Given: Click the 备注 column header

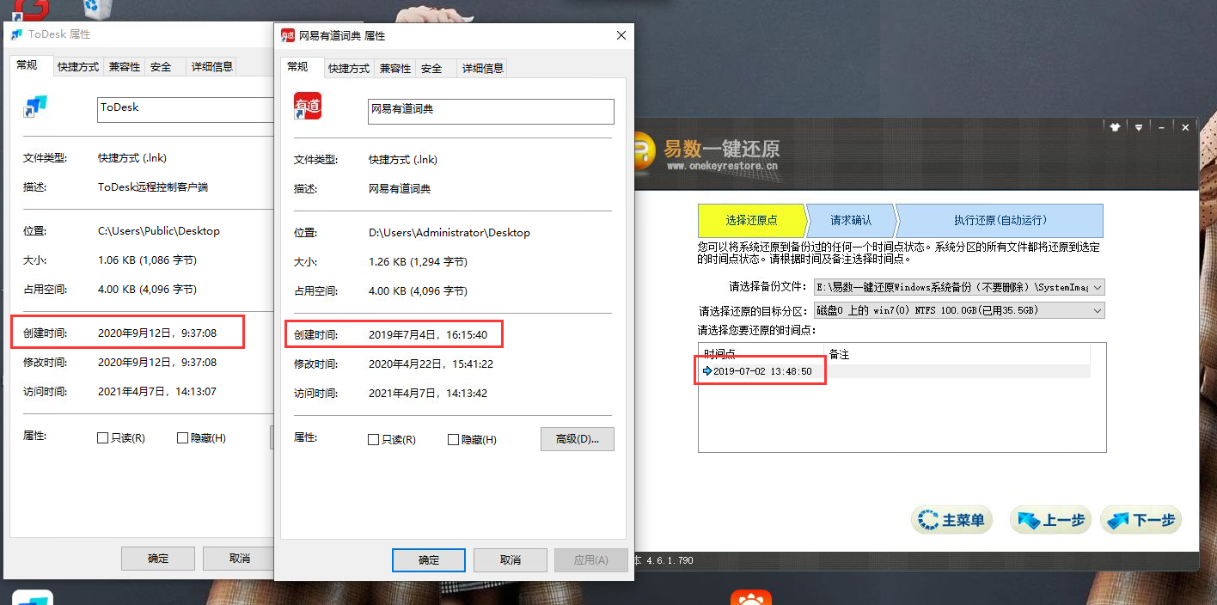Looking at the screenshot, I should [x=957, y=354].
